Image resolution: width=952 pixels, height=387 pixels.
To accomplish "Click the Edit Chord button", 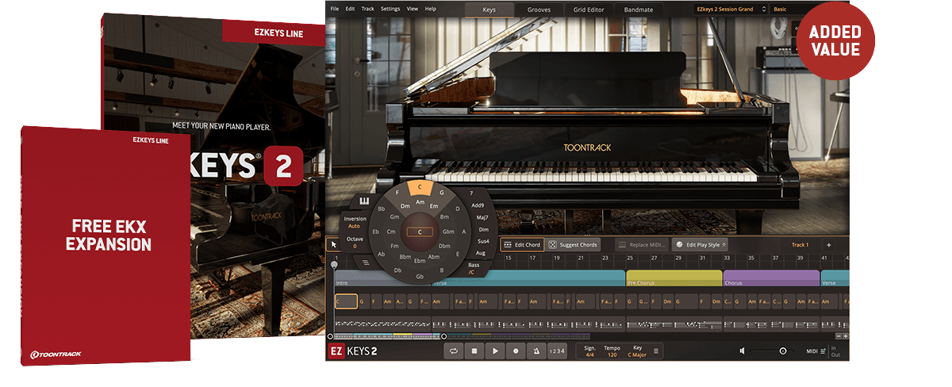I will click(522, 245).
